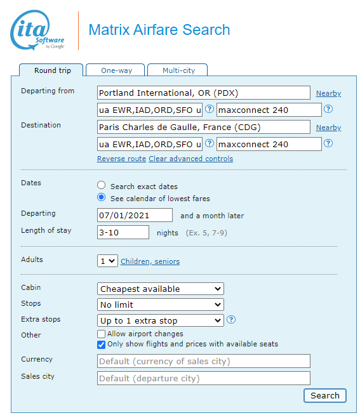This screenshot has height=420, width=360.
Task: Expand the Stops dropdown showing No limit
Action: [161, 305]
